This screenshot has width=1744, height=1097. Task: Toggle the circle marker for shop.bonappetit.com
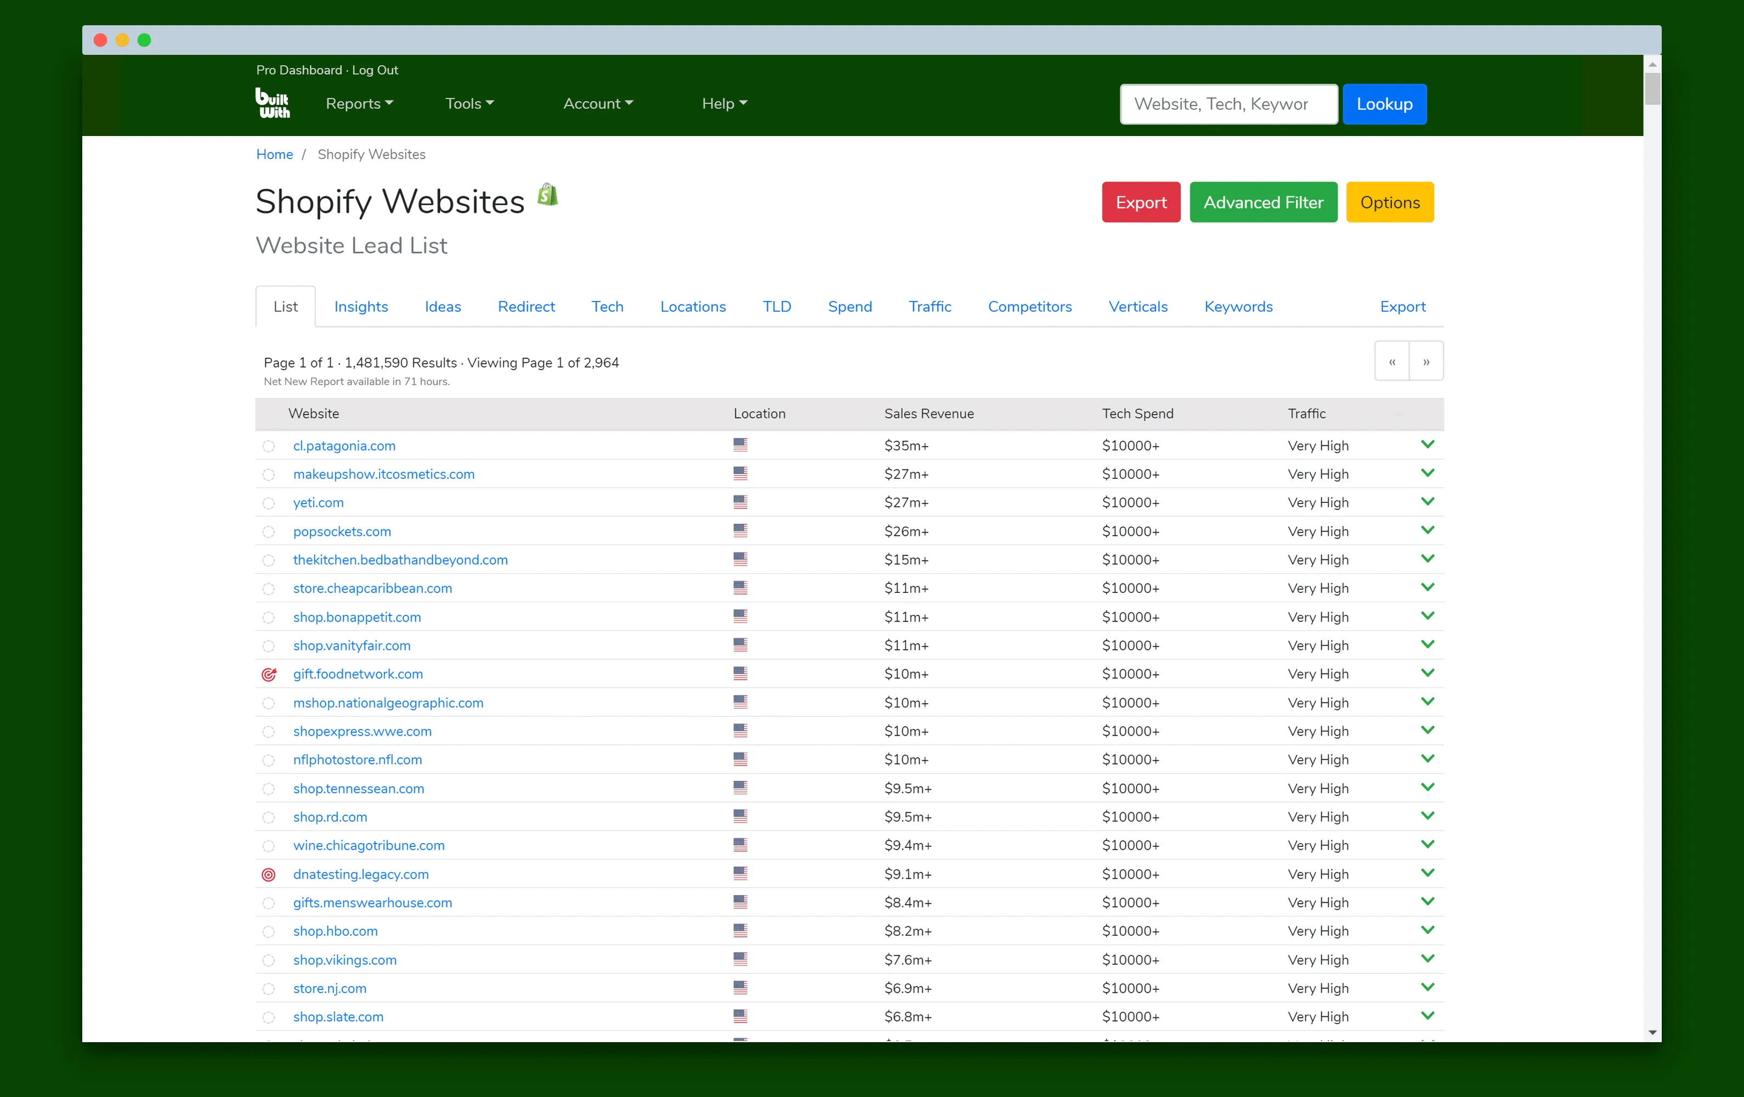[269, 617]
